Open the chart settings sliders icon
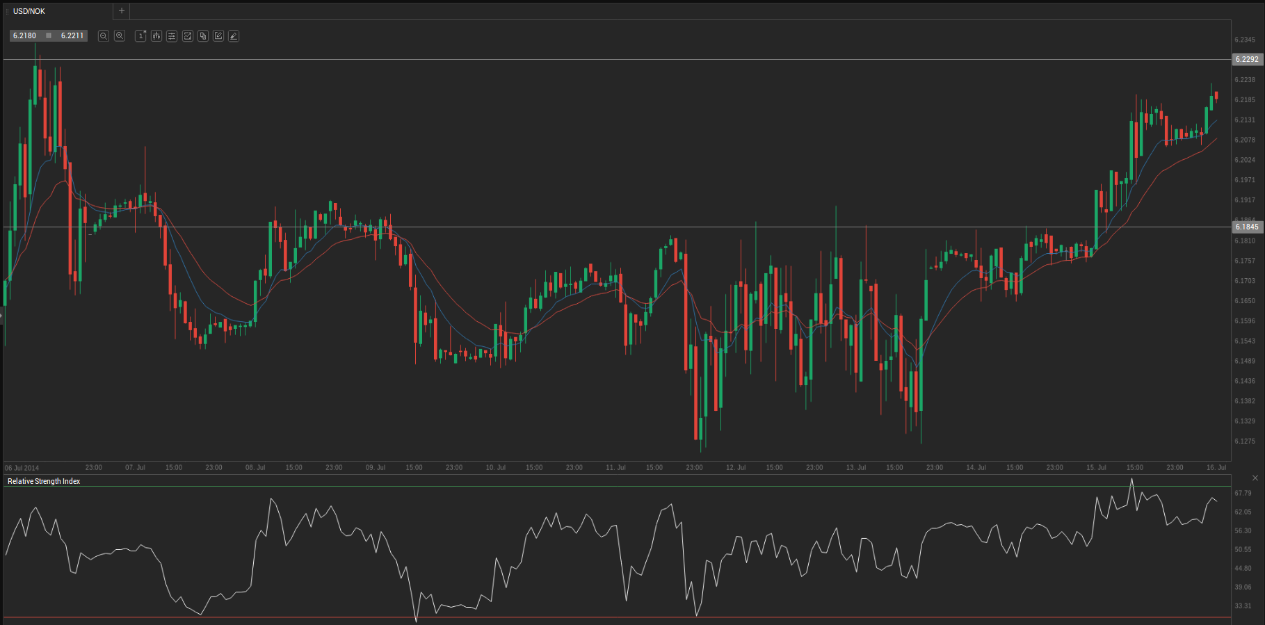The image size is (1265, 625). pyautogui.click(x=172, y=36)
